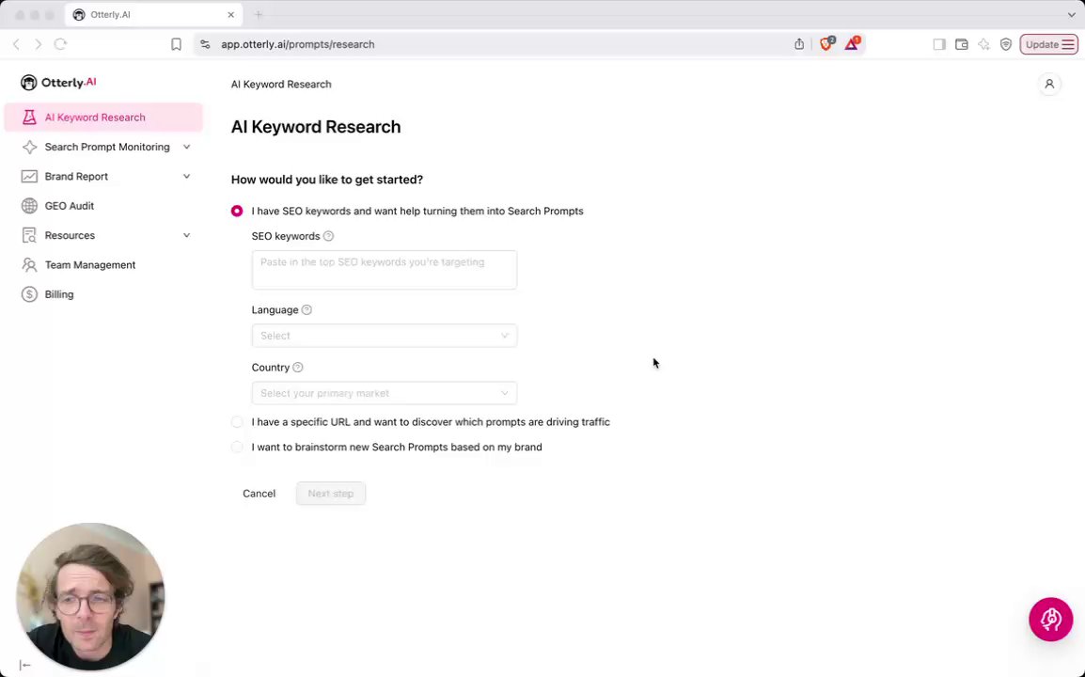Click the Brave Shields icon
The image size is (1085, 677).
tap(826, 44)
